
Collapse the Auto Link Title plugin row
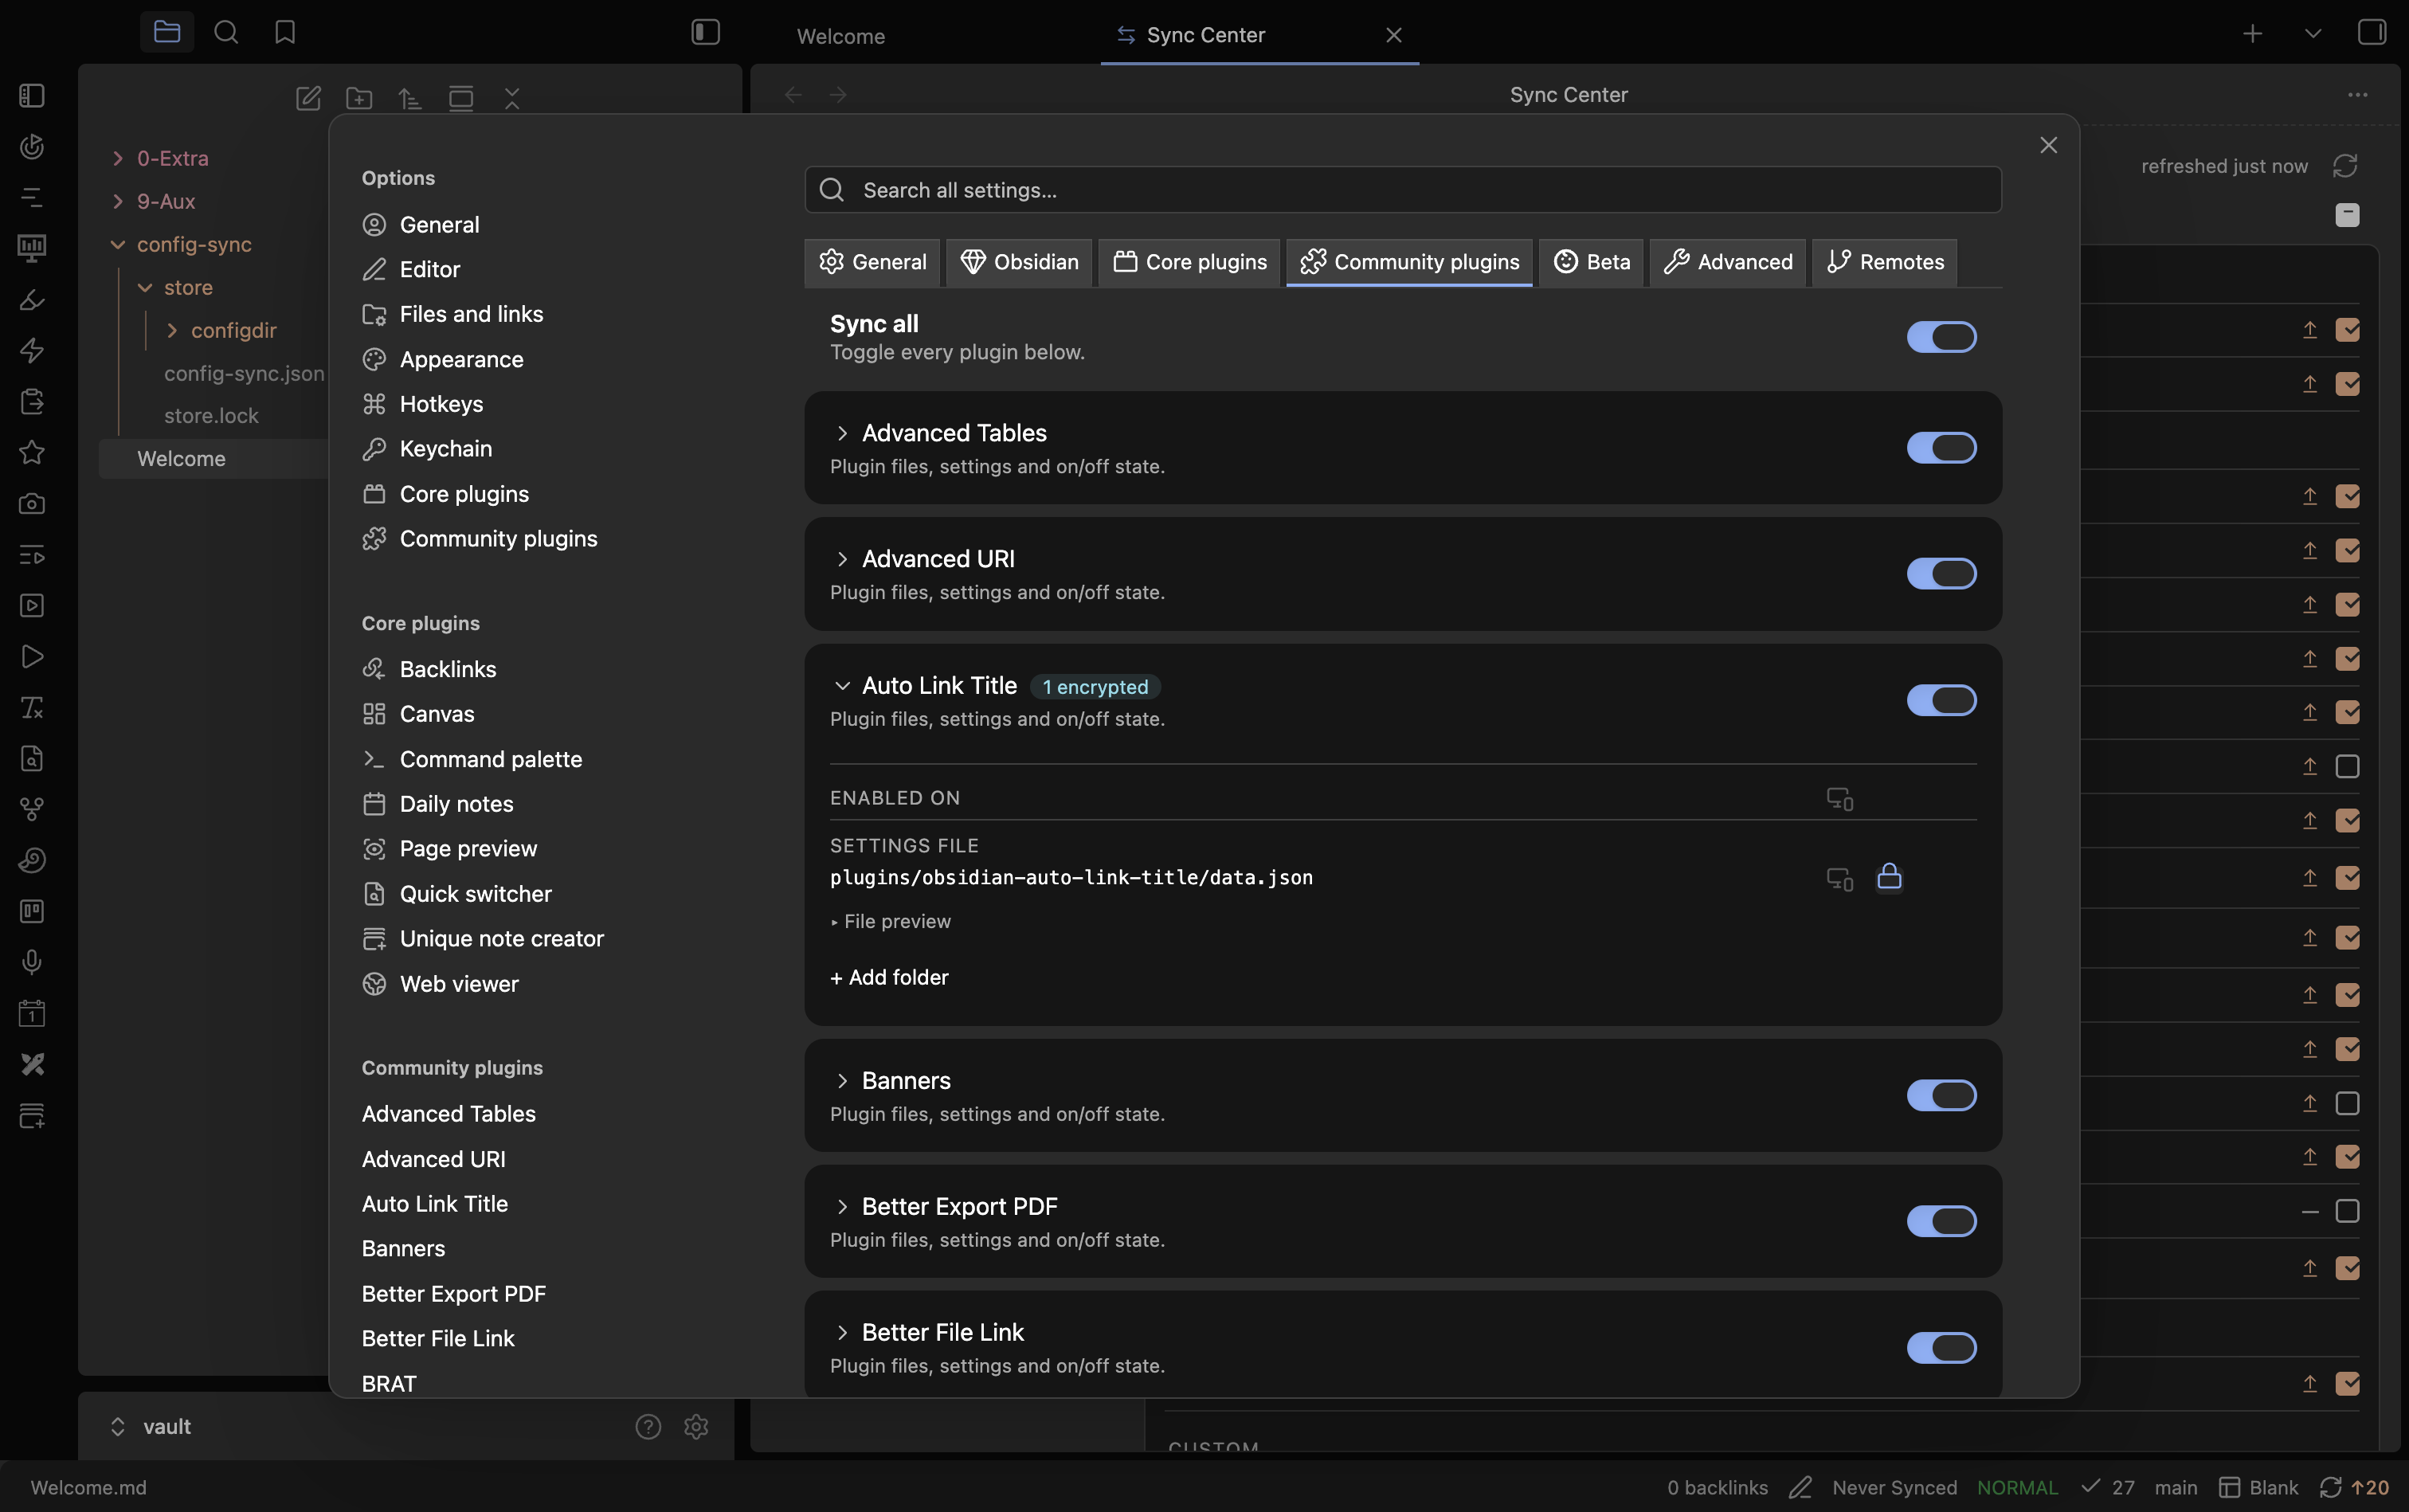842,686
